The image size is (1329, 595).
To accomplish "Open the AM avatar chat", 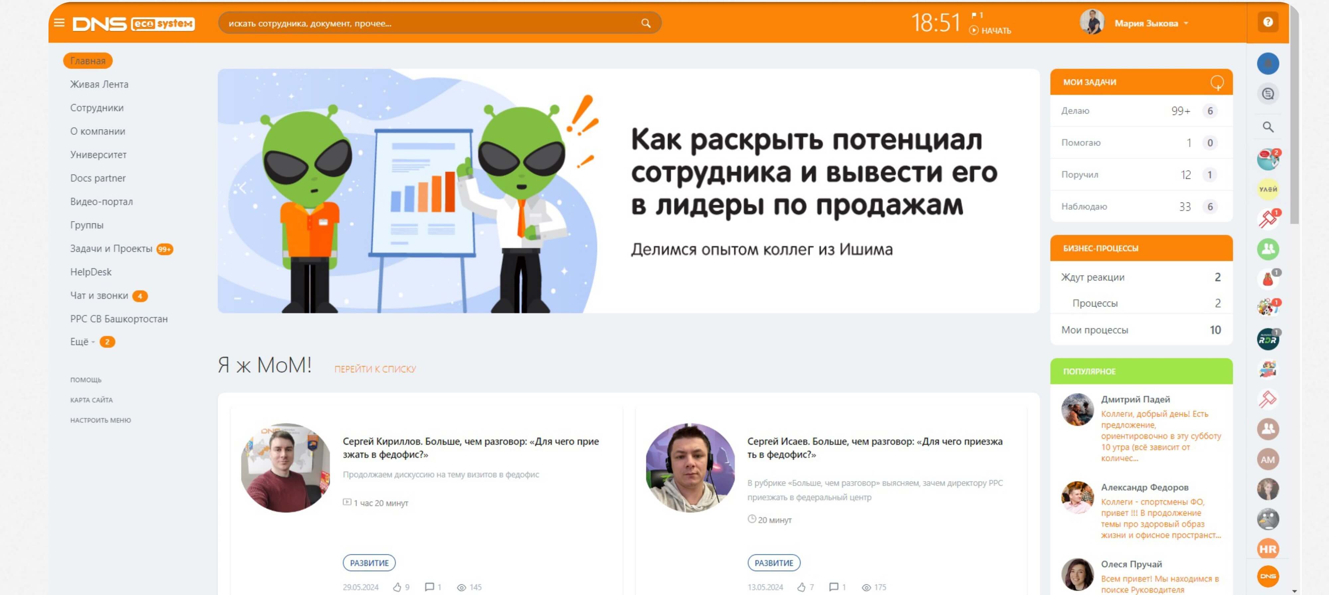I will [1268, 460].
